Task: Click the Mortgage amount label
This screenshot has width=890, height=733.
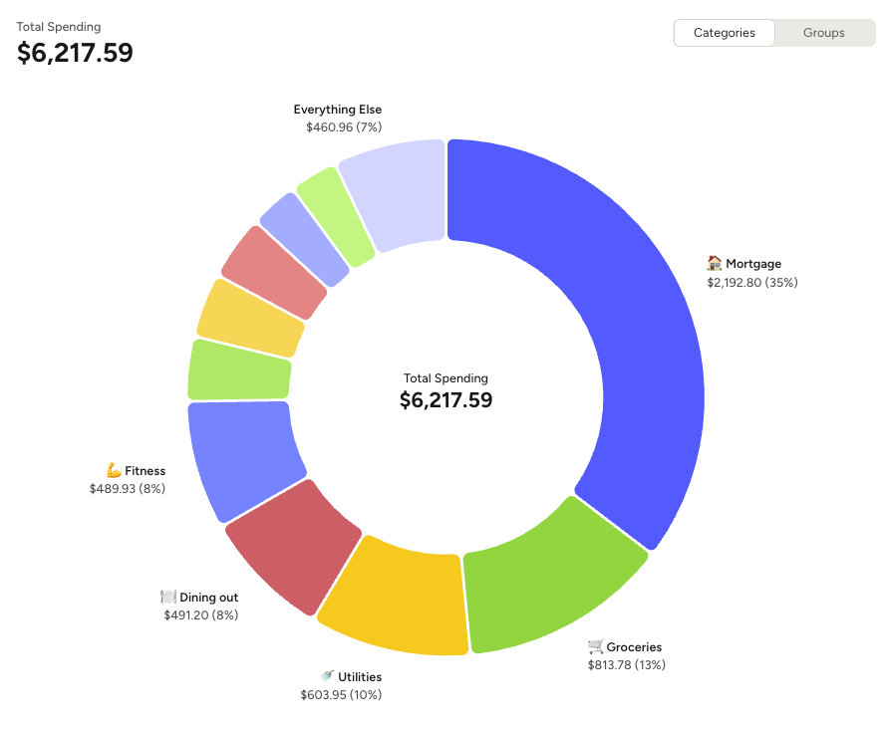Action: (x=751, y=282)
